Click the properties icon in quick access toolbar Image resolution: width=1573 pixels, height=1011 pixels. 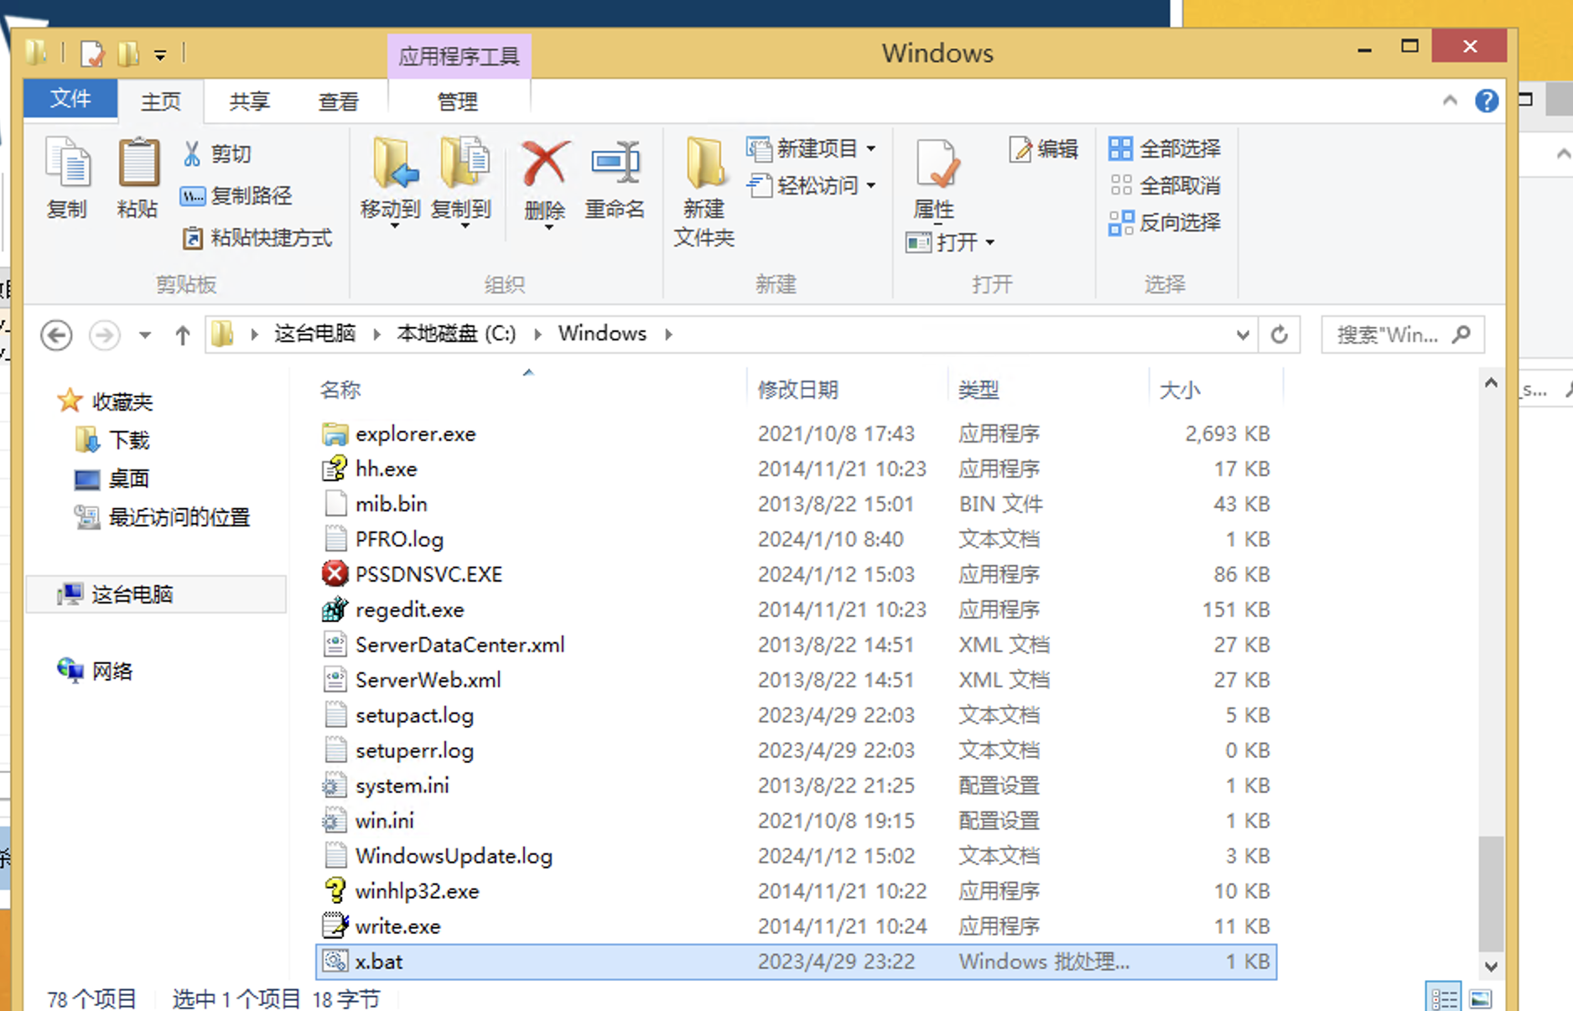pyautogui.click(x=92, y=54)
